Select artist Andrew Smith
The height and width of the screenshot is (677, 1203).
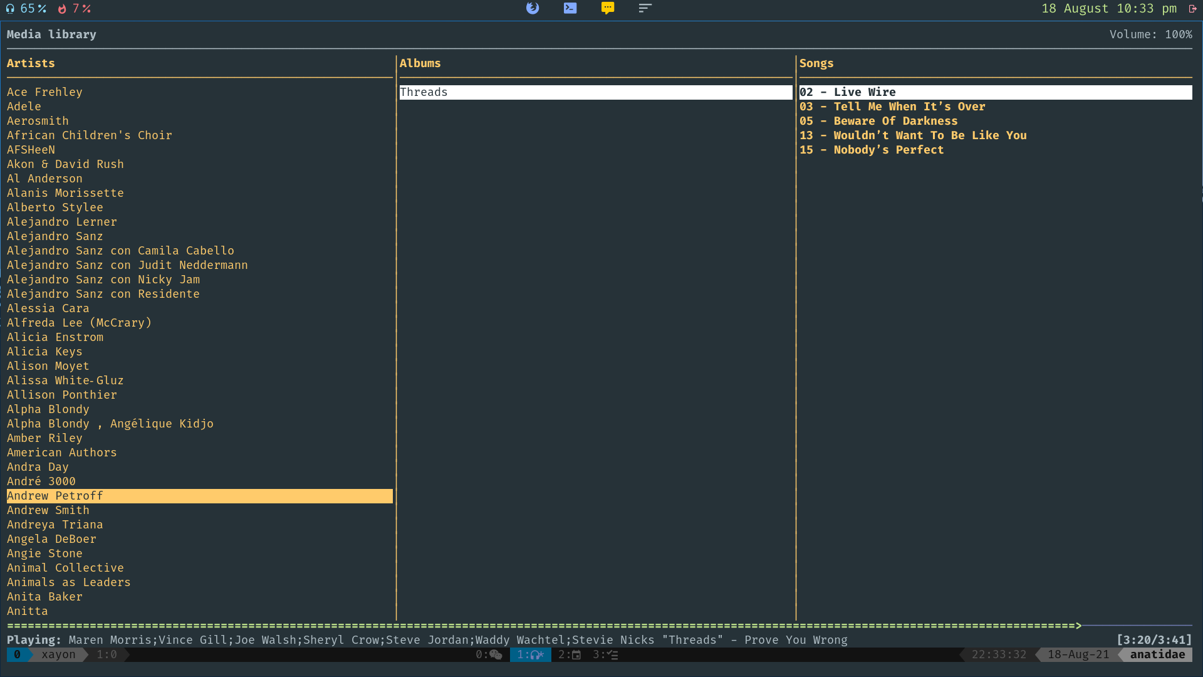48,510
